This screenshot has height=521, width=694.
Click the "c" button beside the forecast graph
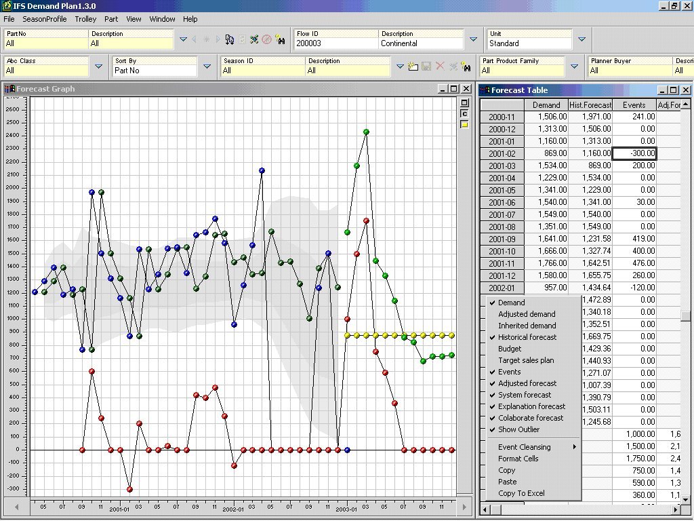click(464, 114)
